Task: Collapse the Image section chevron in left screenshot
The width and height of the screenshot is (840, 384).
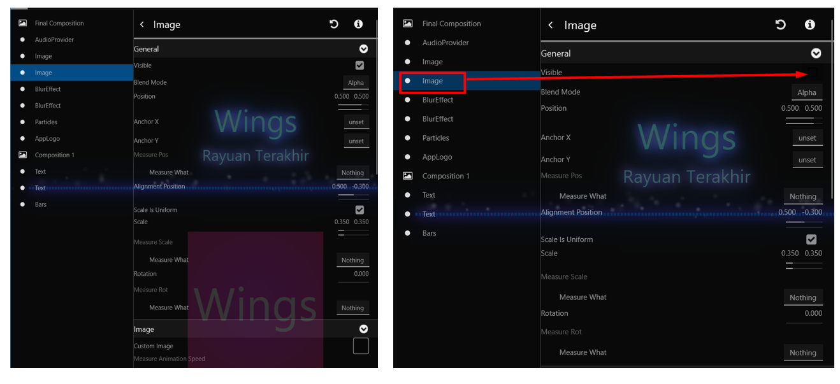Action: [363, 329]
